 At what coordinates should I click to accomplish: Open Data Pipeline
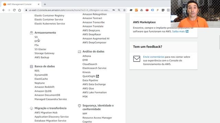(90, 80)
